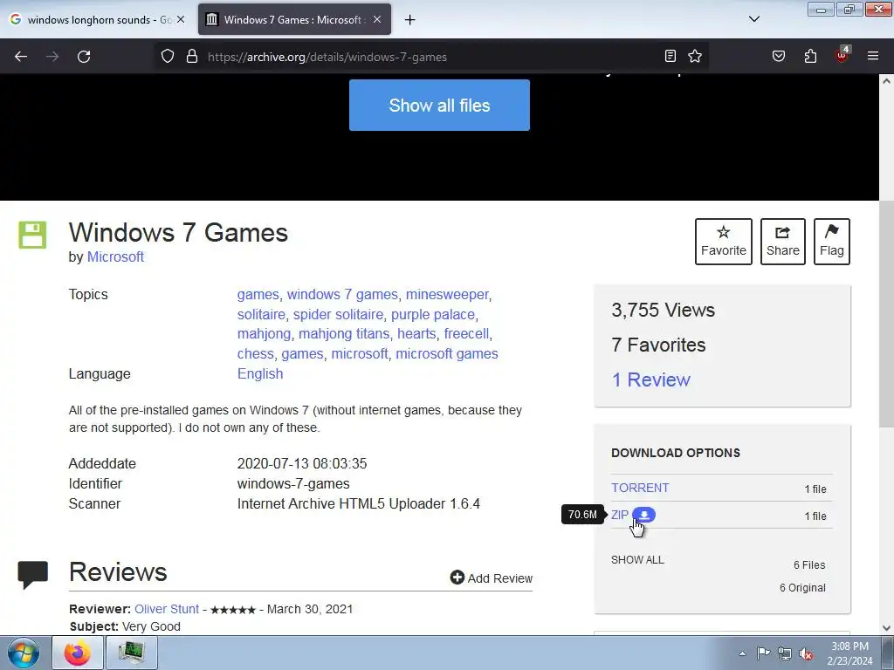Open a new tab with plus icon

point(410,20)
